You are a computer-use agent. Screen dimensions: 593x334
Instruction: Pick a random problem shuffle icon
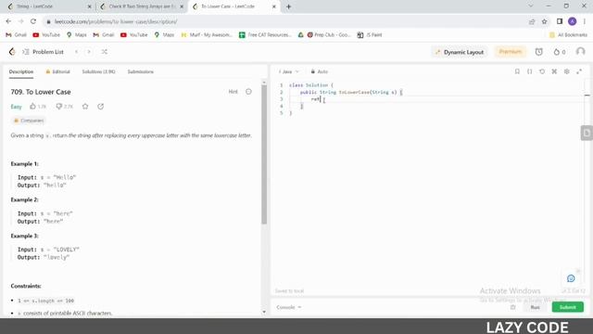[105, 52]
